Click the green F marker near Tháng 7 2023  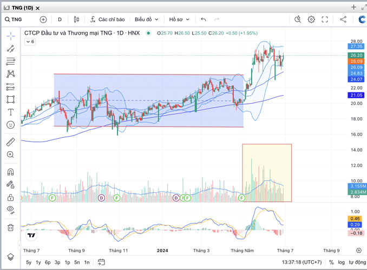coord(52,198)
